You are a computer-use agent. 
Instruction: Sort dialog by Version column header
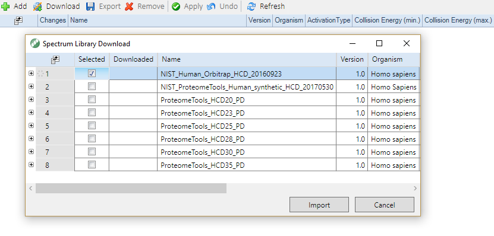(353, 59)
